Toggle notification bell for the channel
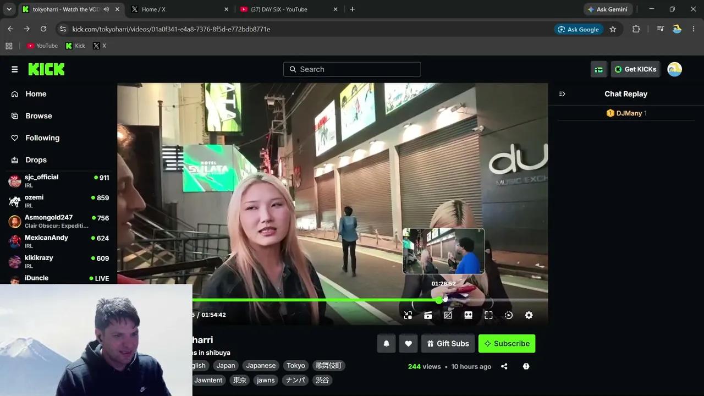 pyautogui.click(x=386, y=344)
